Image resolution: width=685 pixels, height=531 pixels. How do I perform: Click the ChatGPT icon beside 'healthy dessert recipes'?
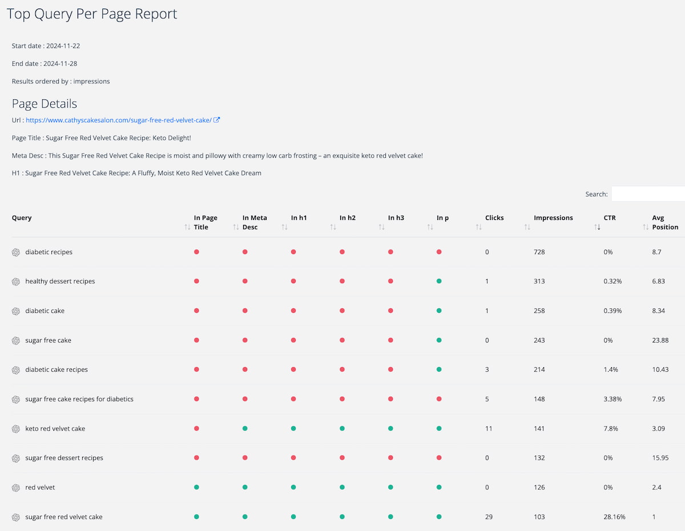(16, 281)
